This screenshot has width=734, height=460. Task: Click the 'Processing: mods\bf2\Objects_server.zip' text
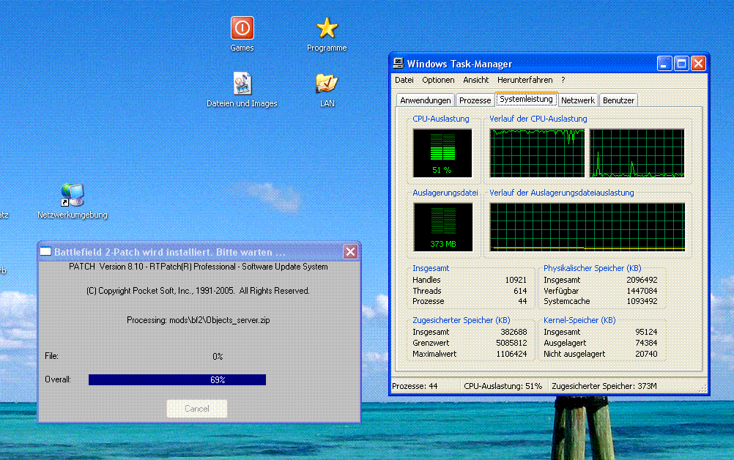coord(198,320)
